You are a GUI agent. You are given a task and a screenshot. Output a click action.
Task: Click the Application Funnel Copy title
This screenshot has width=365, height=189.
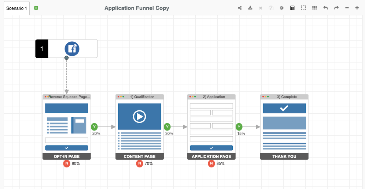click(137, 8)
